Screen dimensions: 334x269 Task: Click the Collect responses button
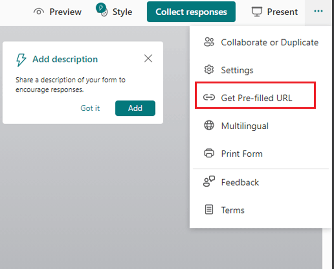coord(191,12)
